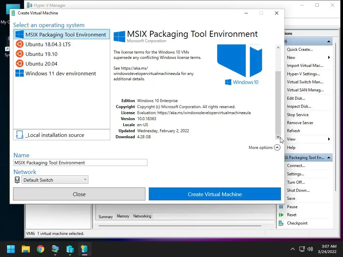The image size is (343, 257).
Task: Click the network adapter icon beside Default Switch
Action: tap(17, 180)
